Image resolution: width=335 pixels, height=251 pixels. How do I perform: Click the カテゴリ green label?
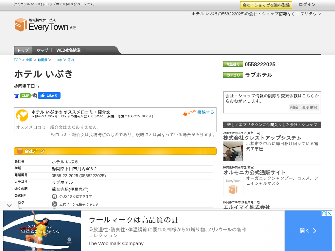233,75
